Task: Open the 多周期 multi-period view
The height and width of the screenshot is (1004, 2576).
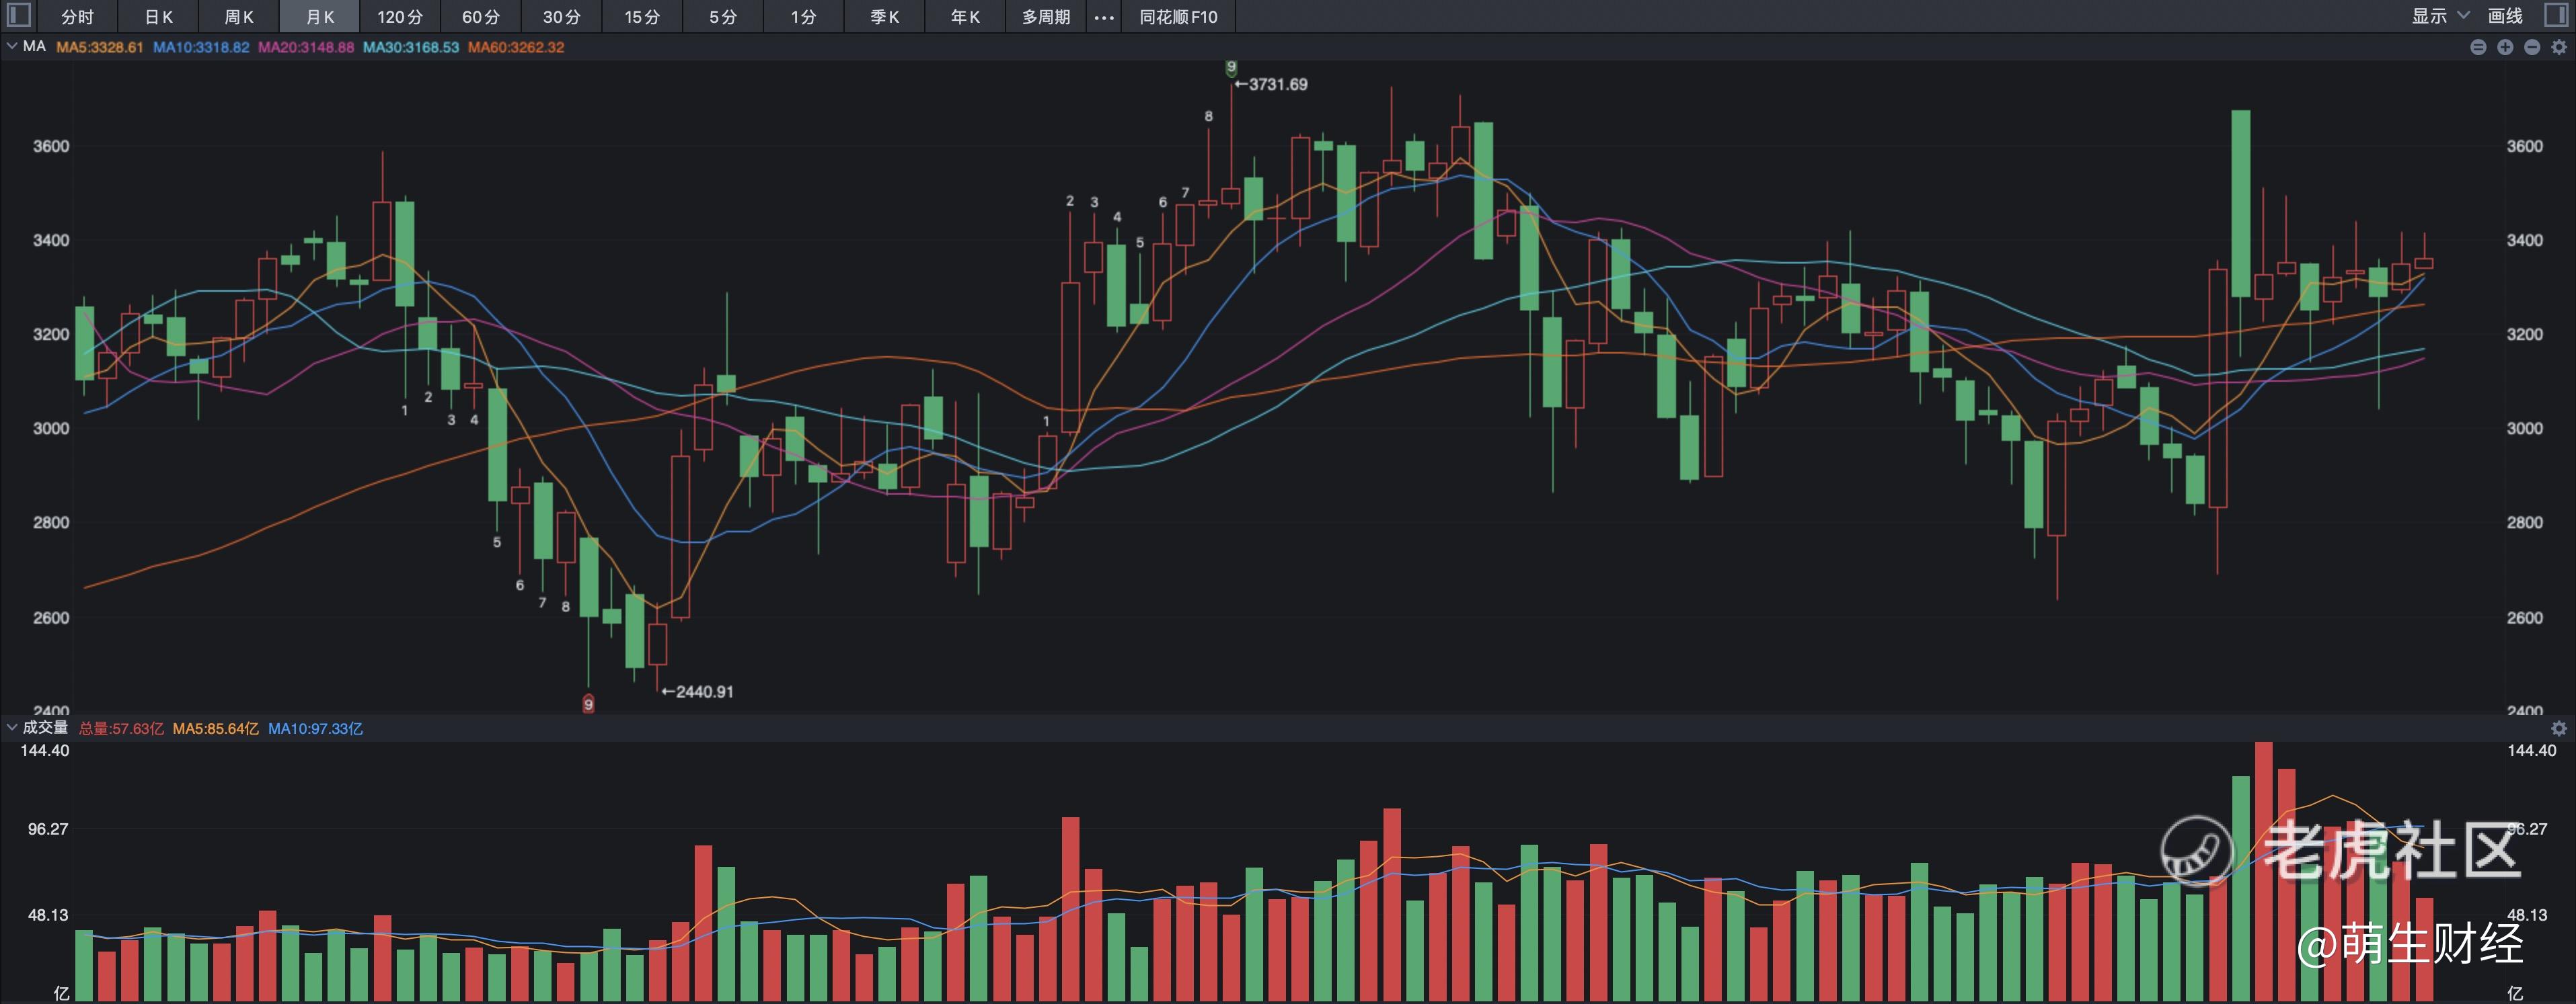Action: (1046, 17)
